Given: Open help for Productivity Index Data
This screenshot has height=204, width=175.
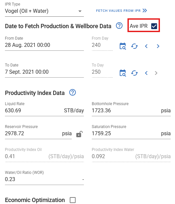Looking at the screenshot, I should tap(72, 92).
